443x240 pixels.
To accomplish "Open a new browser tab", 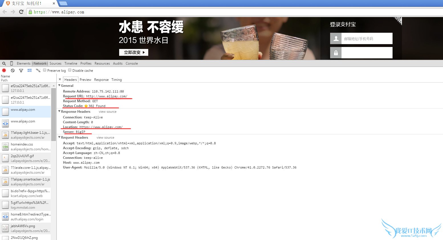I will point(63,3).
